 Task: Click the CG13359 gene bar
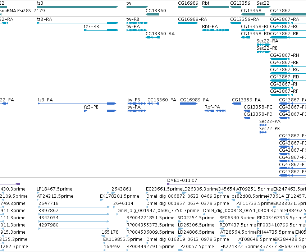click(236, 7)
